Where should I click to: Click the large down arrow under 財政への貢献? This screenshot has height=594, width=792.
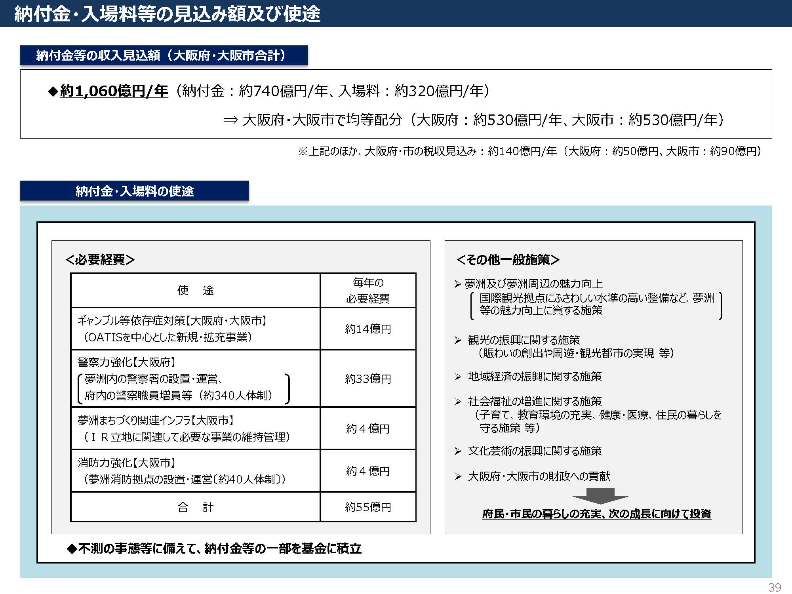click(x=600, y=496)
